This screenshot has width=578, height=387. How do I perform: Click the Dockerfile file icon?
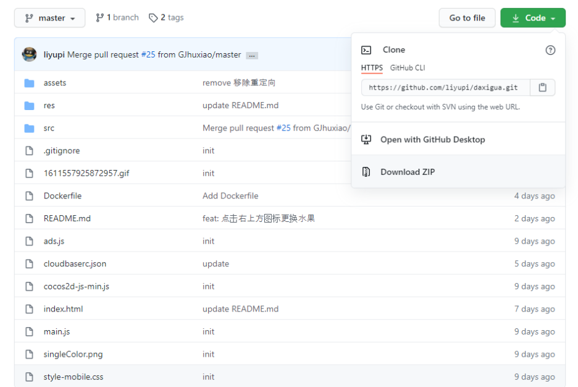coord(29,196)
